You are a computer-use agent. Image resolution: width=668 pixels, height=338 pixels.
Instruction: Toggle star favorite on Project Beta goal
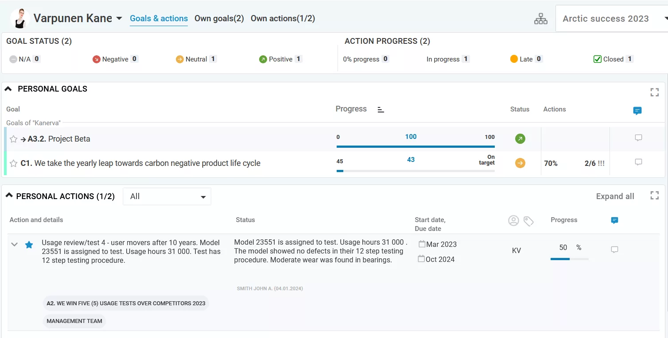(14, 139)
